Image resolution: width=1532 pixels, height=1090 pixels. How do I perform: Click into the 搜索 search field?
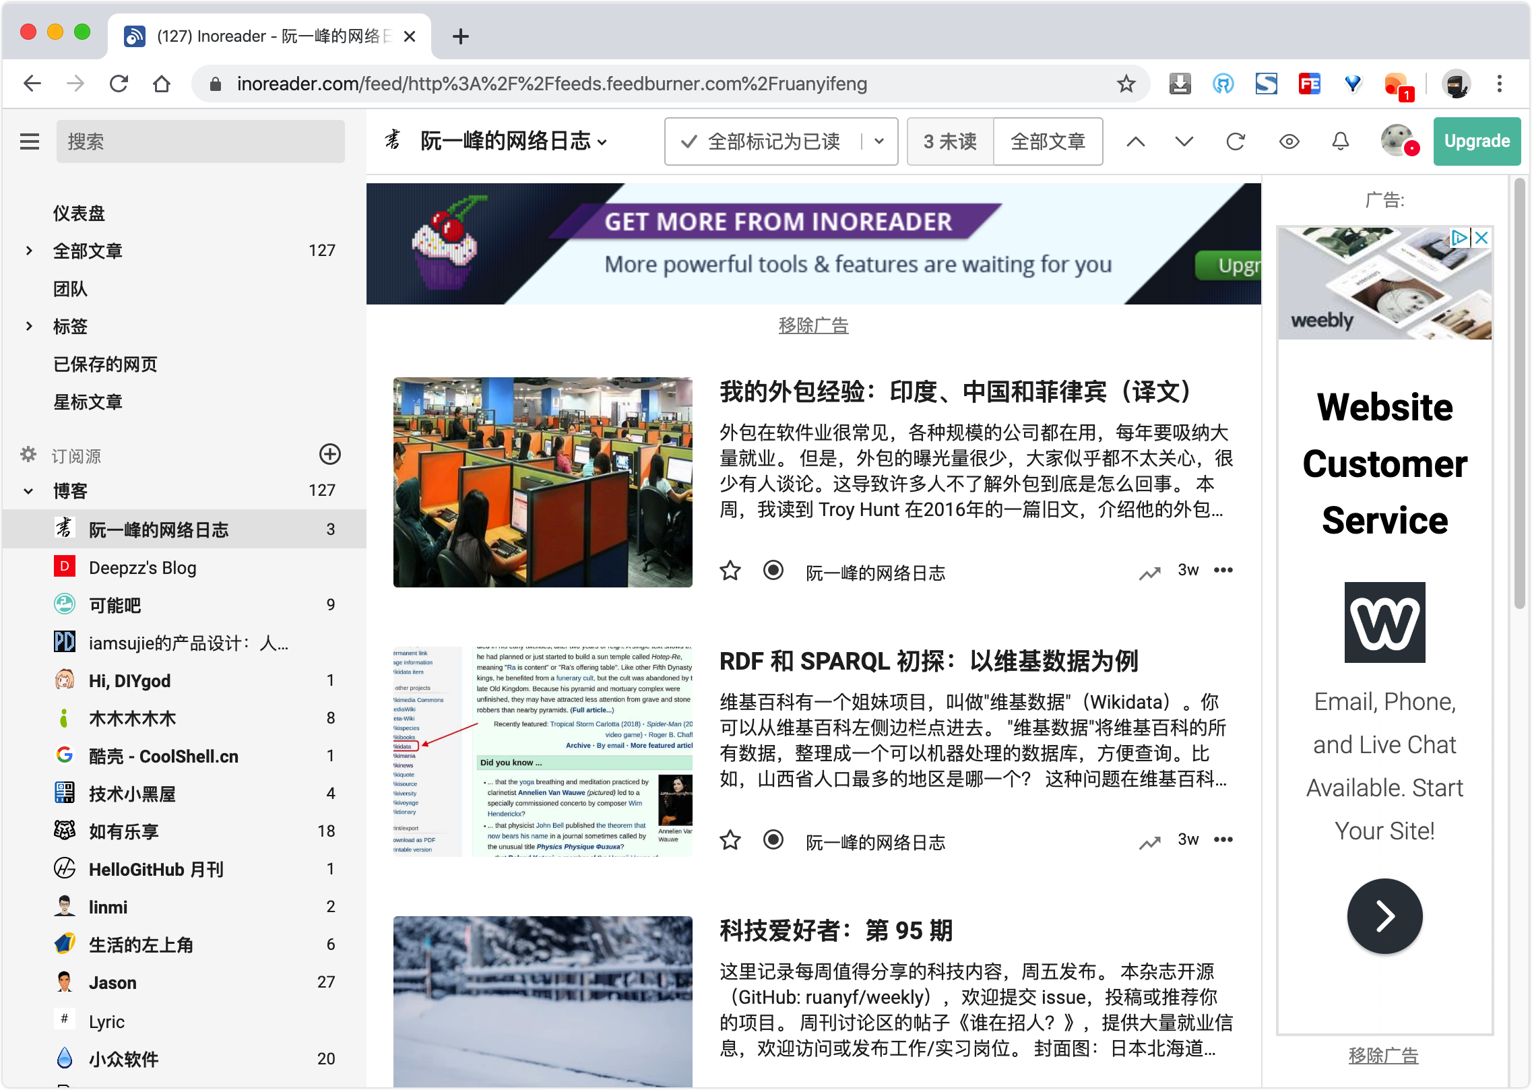click(x=200, y=141)
